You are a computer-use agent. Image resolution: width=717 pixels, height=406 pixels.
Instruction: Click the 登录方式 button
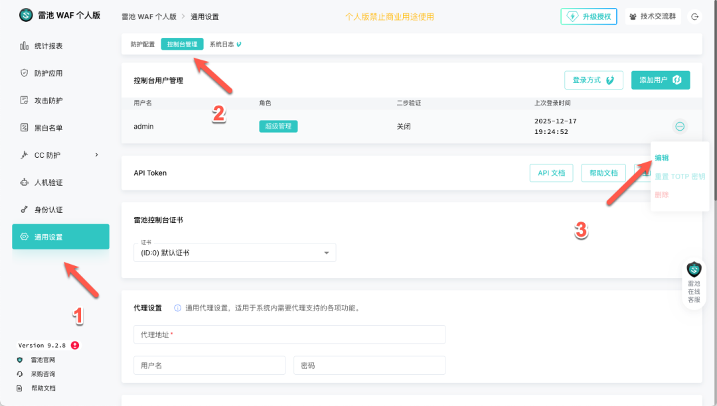593,80
